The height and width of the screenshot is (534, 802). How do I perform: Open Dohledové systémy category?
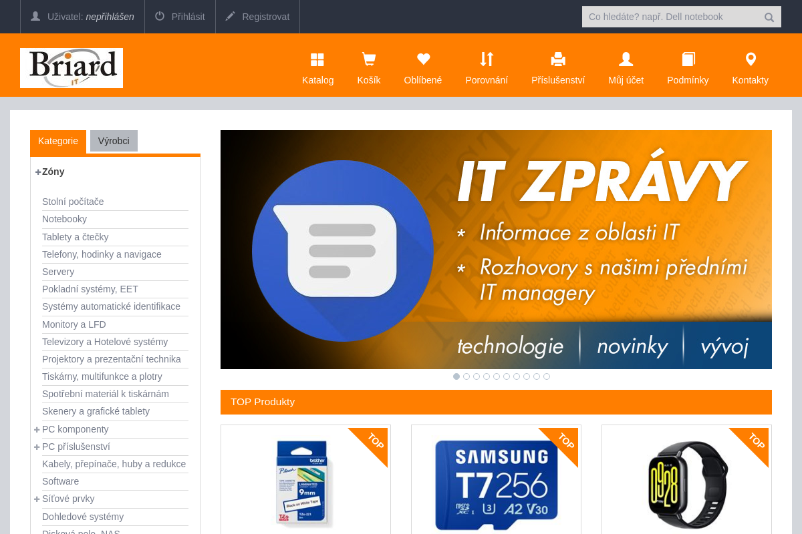83,517
